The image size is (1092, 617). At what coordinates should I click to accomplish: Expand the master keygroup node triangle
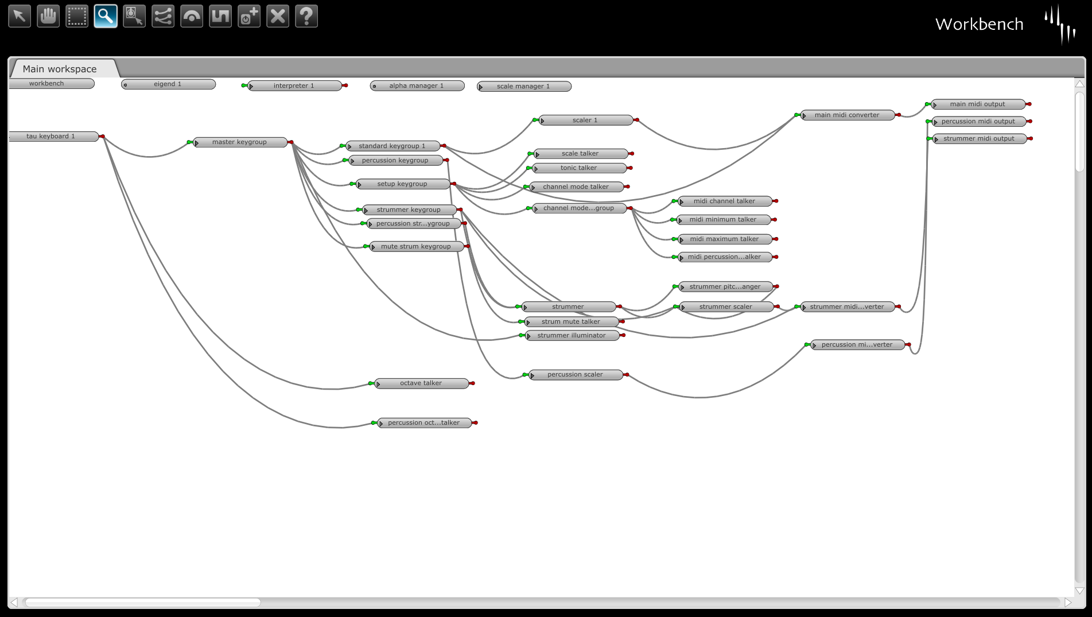click(x=197, y=143)
